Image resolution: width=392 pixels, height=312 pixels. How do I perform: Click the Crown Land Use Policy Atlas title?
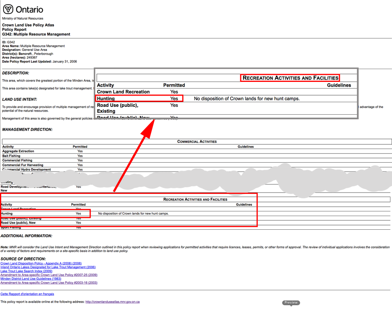pyautogui.click(x=28, y=25)
